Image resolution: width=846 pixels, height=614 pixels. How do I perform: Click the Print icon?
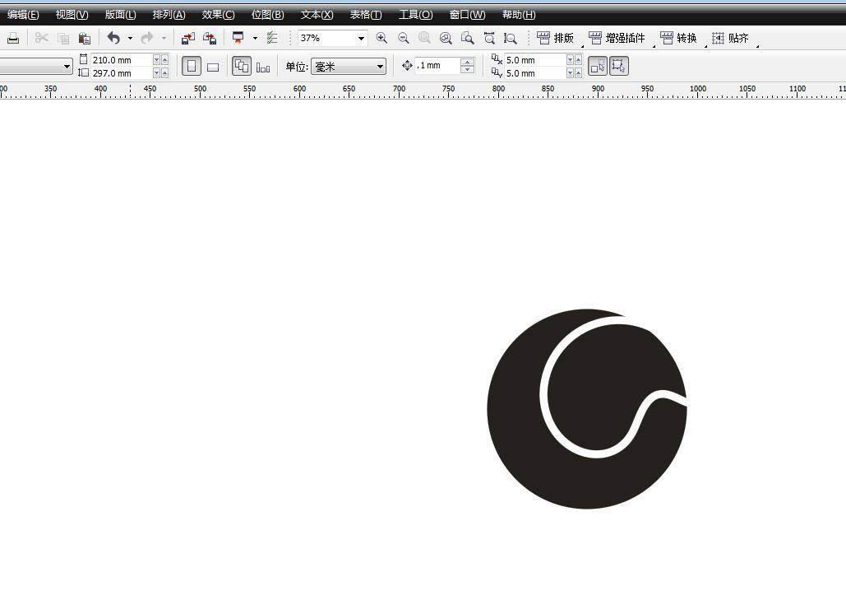tap(12, 38)
